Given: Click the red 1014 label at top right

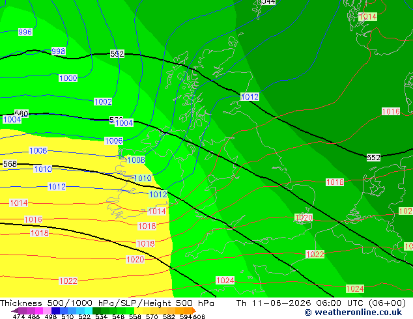Looking at the screenshot, I should [367, 17].
